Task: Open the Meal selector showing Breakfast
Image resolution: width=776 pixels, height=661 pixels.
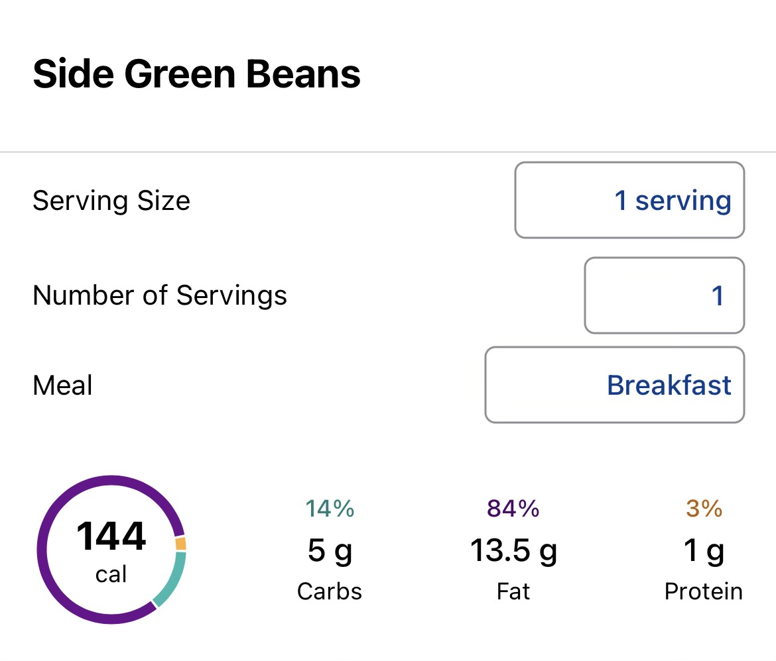Action: tap(614, 385)
